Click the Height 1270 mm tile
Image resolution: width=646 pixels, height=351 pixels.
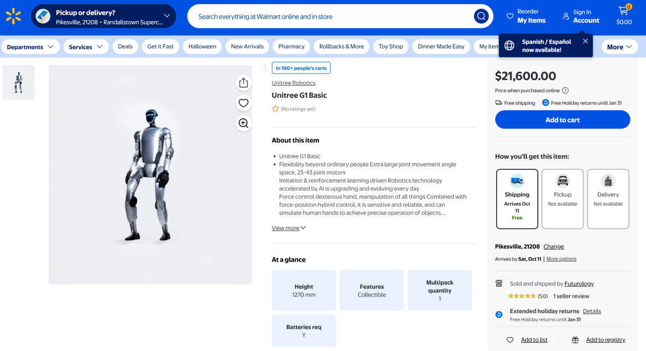click(x=304, y=290)
